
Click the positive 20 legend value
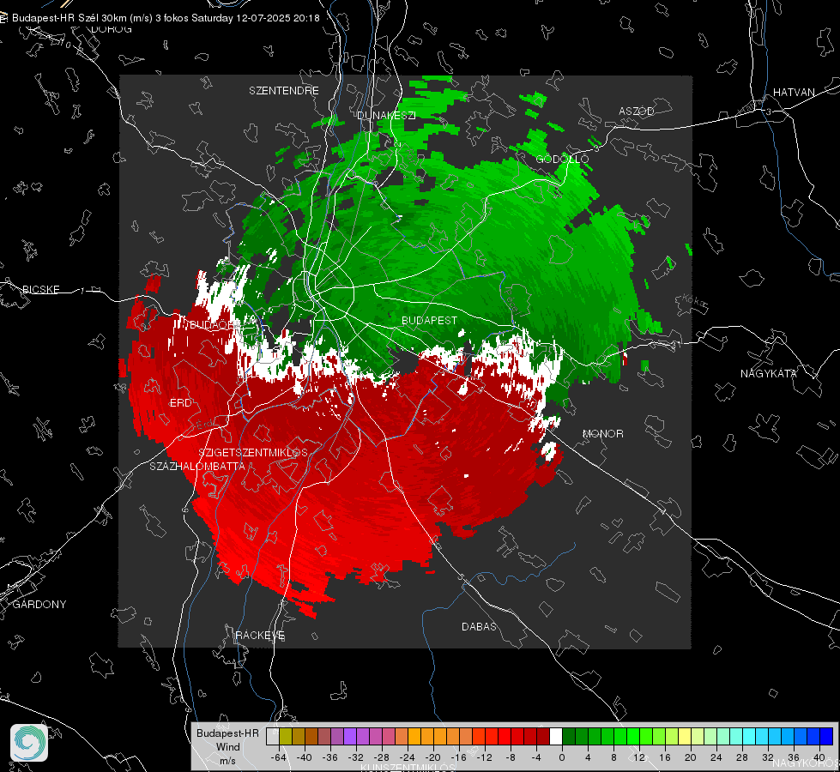(691, 757)
